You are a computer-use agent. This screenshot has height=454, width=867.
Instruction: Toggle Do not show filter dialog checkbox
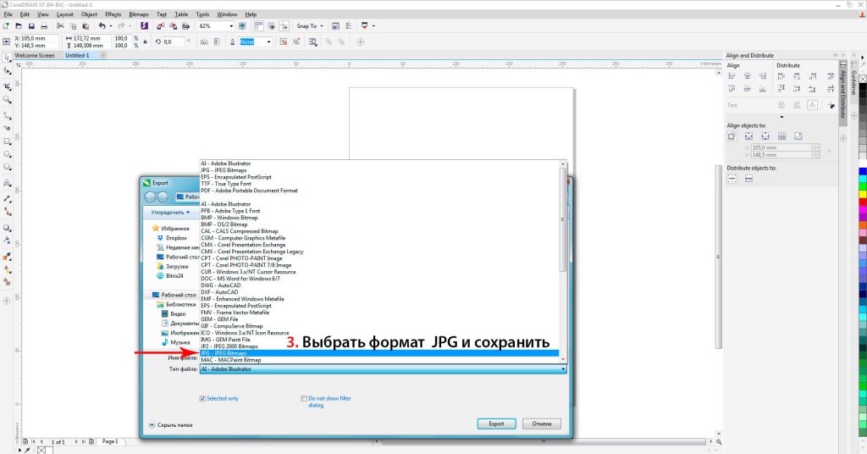coord(304,399)
